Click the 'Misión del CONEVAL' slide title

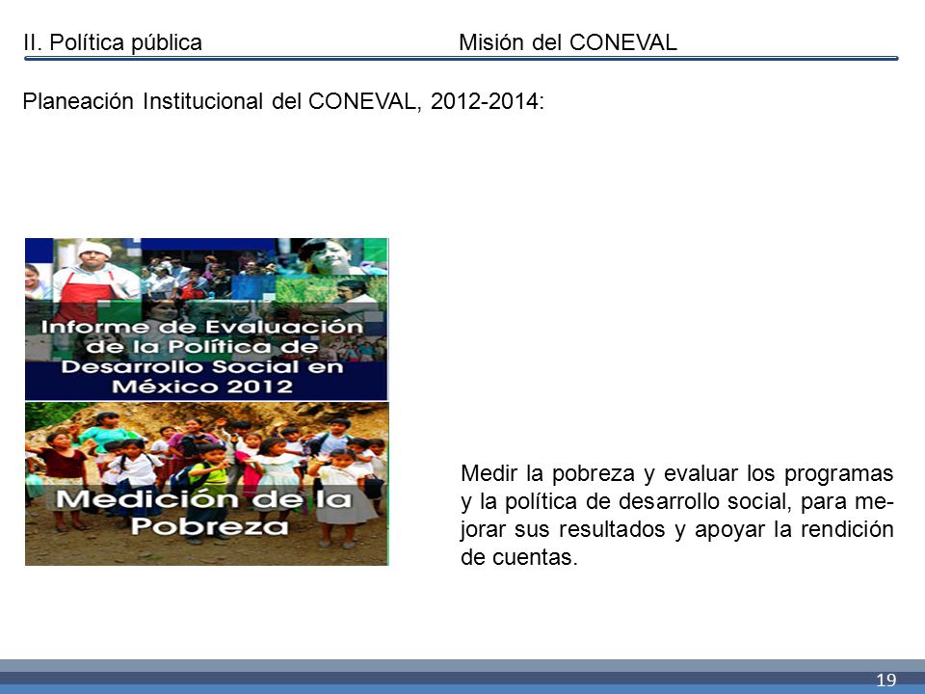[568, 43]
